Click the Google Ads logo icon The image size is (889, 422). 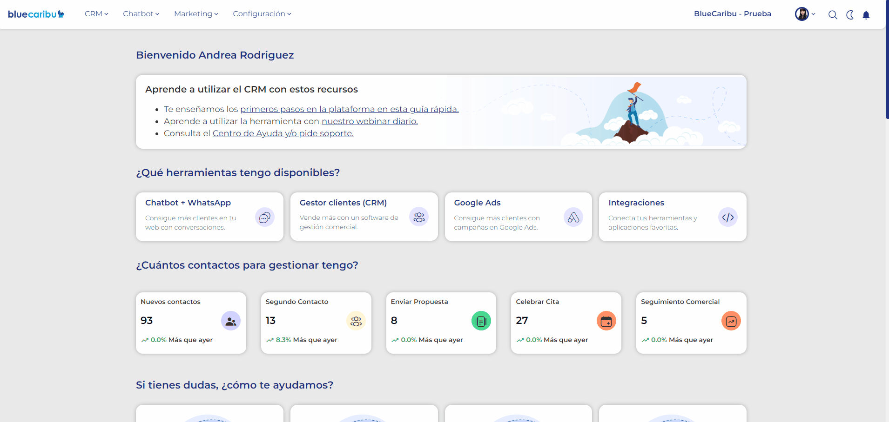(x=573, y=217)
